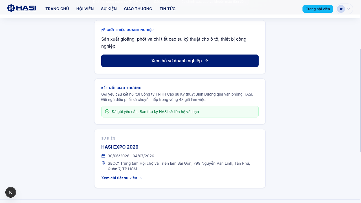Open the Xem chi tiết sự kiện link
Viewport: 361px width, 203px height.
pyautogui.click(x=122, y=178)
